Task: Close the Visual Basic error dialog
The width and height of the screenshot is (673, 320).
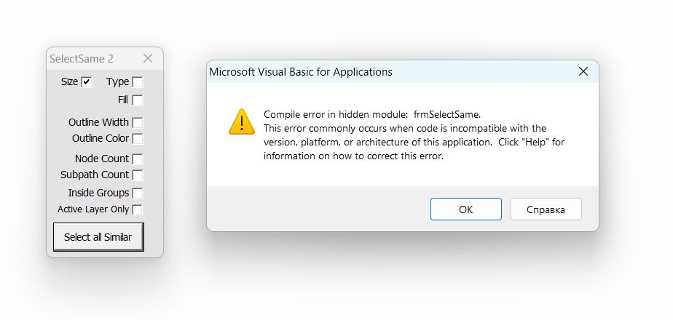Action: 583,71
